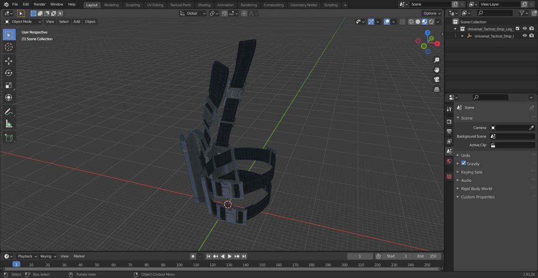Open the World properties tab
The height and width of the screenshot is (278, 538).
(449, 161)
